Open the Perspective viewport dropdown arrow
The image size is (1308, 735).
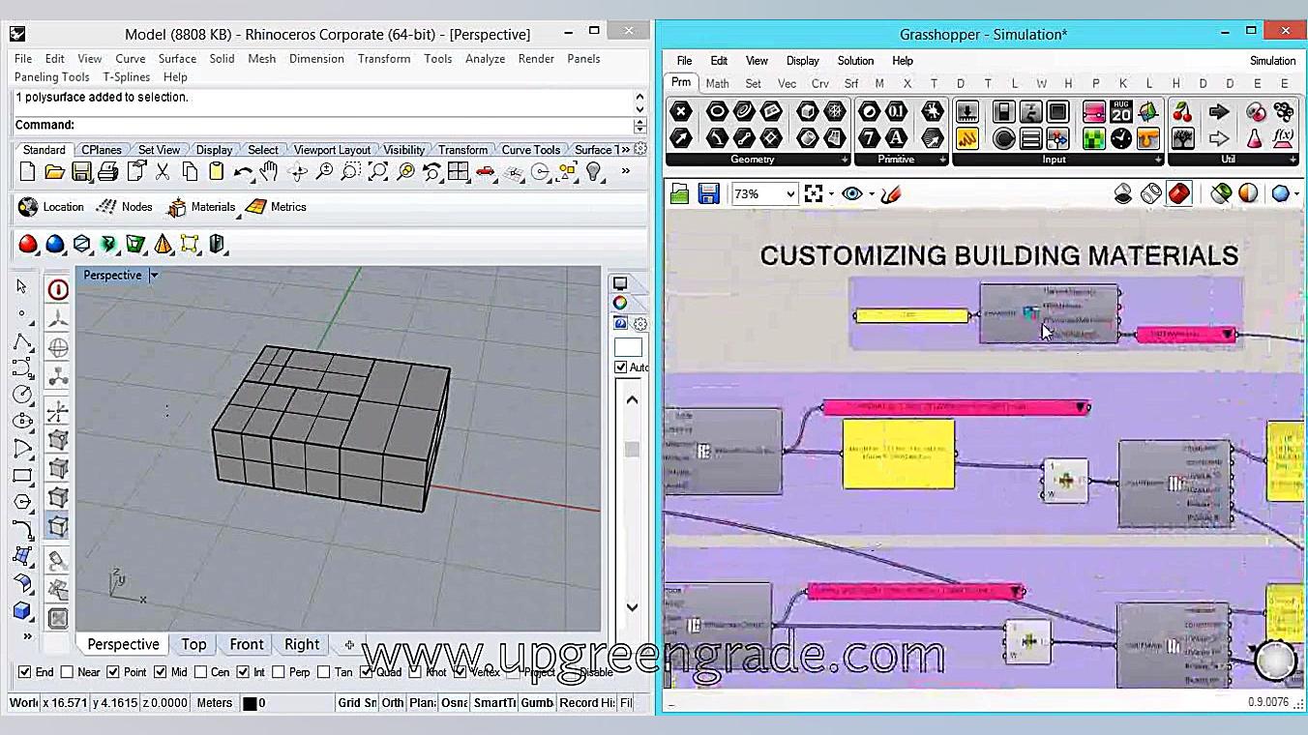point(153,276)
